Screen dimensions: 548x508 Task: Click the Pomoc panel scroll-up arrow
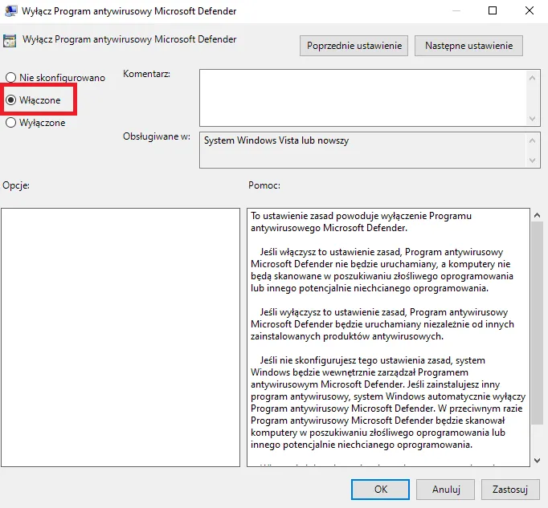[x=538, y=215]
